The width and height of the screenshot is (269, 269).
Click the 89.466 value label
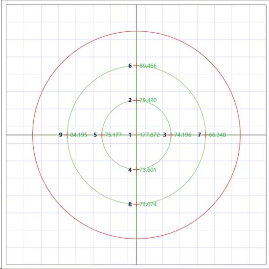(x=148, y=66)
